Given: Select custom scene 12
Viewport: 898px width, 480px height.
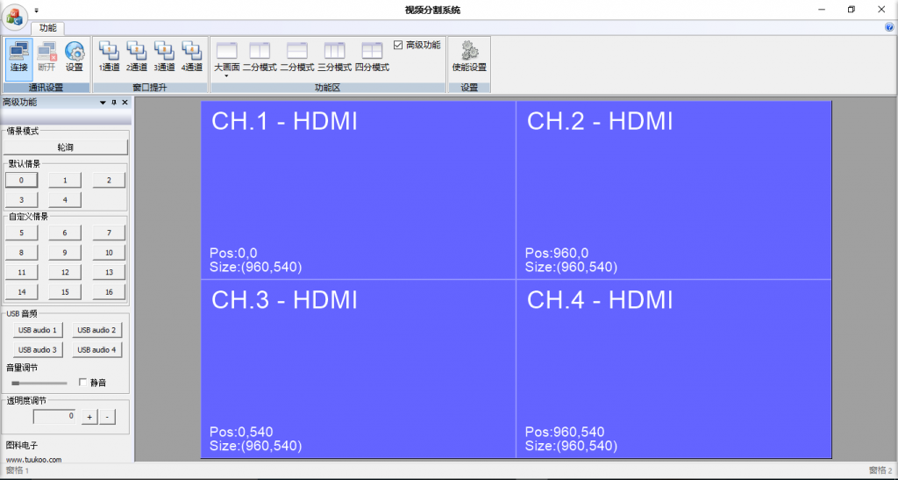Looking at the screenshot, I should [65, 272].
